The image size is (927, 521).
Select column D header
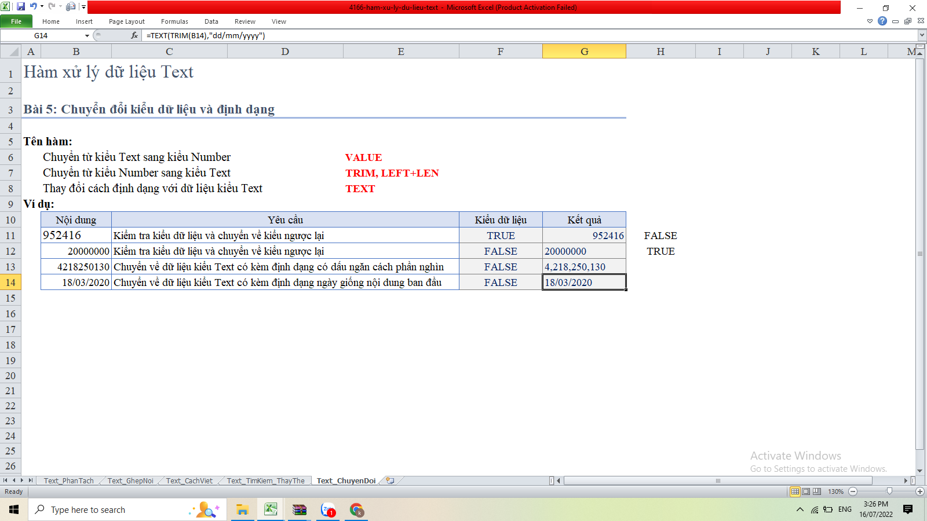click(x=285, y=52)
